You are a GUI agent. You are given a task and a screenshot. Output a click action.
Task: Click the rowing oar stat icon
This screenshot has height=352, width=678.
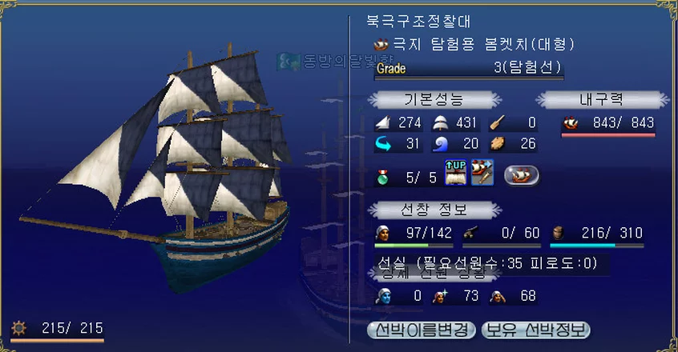(498, 123)
